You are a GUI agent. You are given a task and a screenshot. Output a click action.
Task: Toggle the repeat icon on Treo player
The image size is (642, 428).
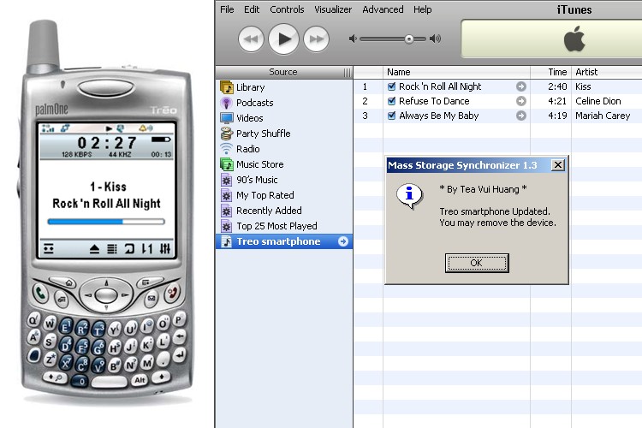pos(129,248)
